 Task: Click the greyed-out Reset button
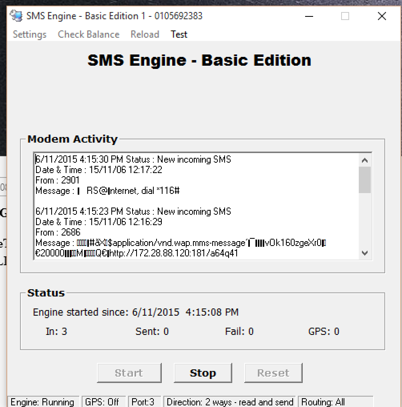pos(273,373)
